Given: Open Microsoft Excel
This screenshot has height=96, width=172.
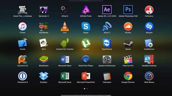Looking at the screenshot, I should pyautogui.click(x=65, y=76).
